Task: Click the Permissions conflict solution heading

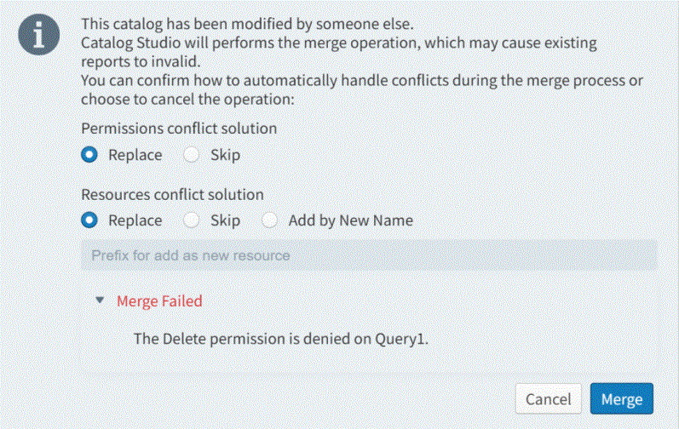Action: 179,129
